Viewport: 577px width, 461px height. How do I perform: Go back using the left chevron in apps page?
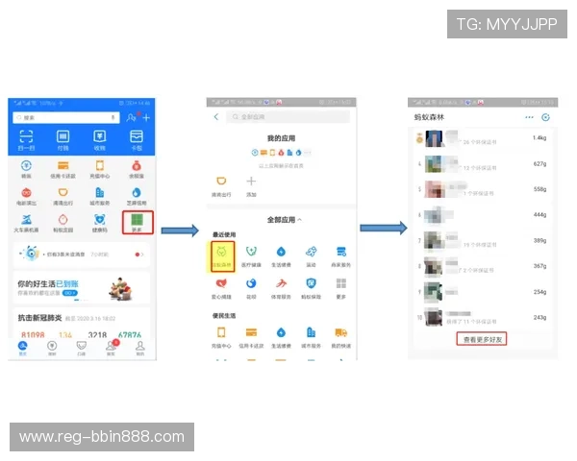216,117
